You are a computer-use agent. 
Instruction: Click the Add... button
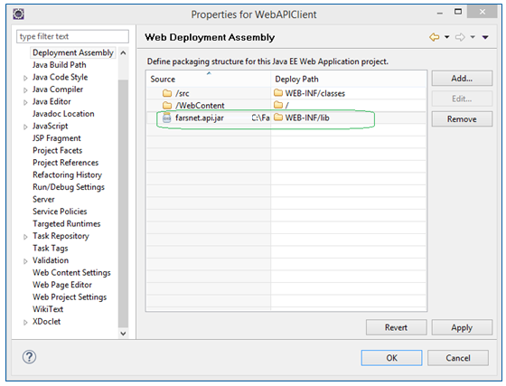click(462, 79)
